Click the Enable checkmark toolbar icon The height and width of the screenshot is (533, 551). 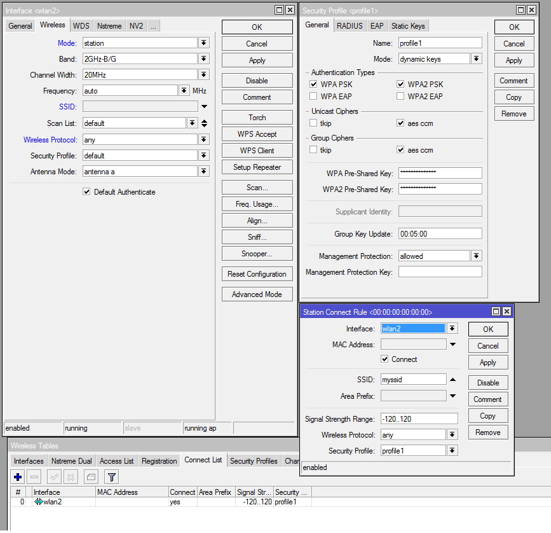coord(55,477)
